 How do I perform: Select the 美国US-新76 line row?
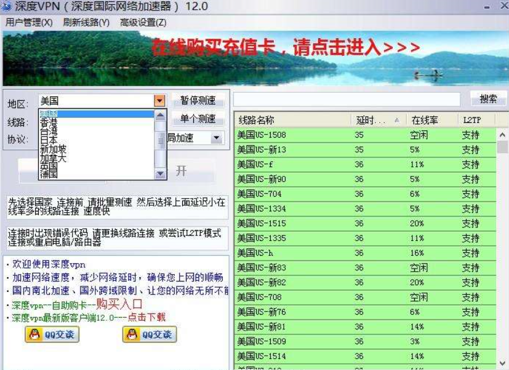click(365, 312)
